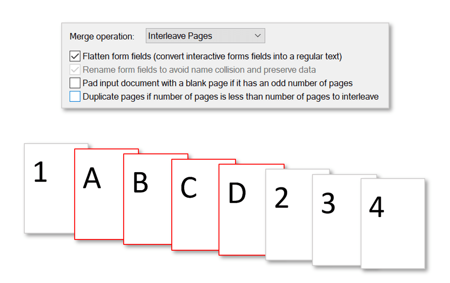This screenshot has height=283, width=450.
Task: Enable Duplicate pages checkbox
Action: pyautogui.click(x=75, y=96)
